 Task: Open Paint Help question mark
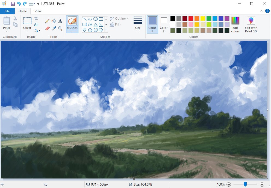tap(267, 11)
